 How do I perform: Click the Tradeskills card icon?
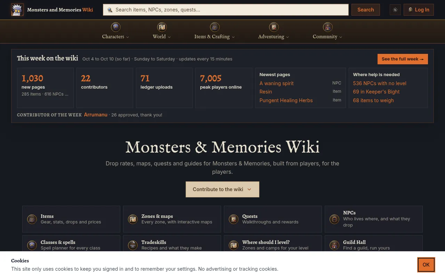tap(133, 245)
